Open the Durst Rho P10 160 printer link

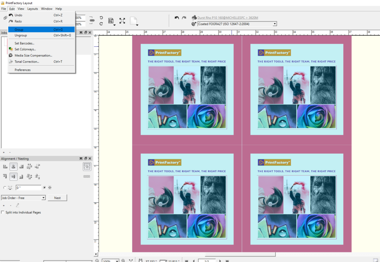click(x=227, y=18)
